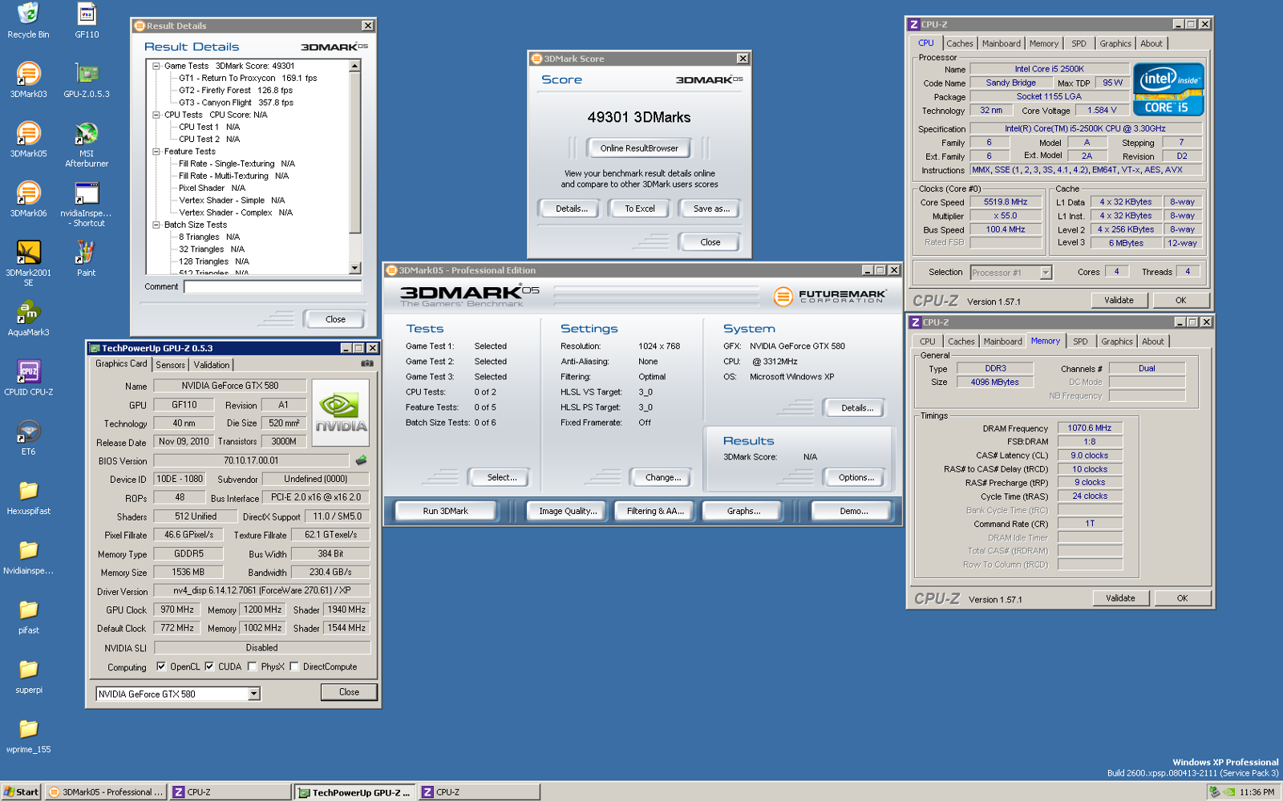Select GT1 - Return To Proxycon row
This screenshot has width=1283, height=802.
[248, 79]
